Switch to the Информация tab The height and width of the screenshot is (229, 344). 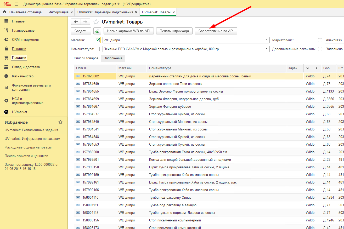pyautogui.click(x=58, y=12)
